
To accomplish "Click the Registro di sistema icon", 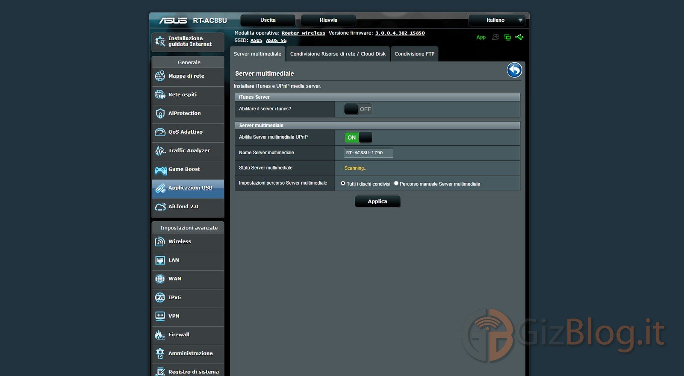I will pos(160,372).
